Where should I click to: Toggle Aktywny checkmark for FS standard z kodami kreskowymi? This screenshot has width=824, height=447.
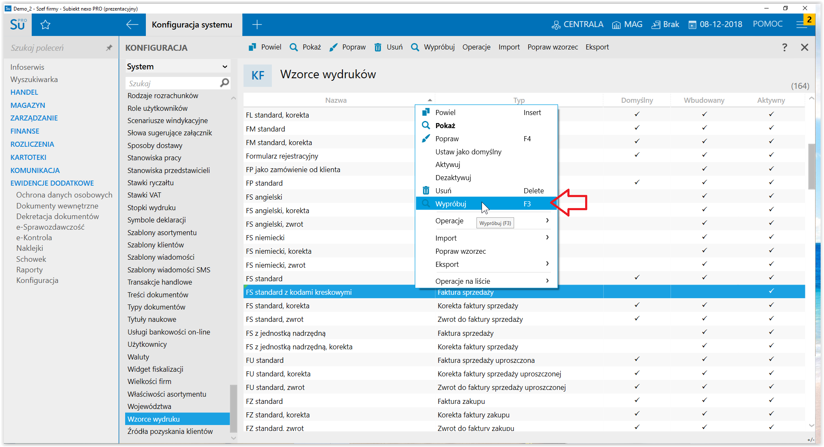click(771, 291)
